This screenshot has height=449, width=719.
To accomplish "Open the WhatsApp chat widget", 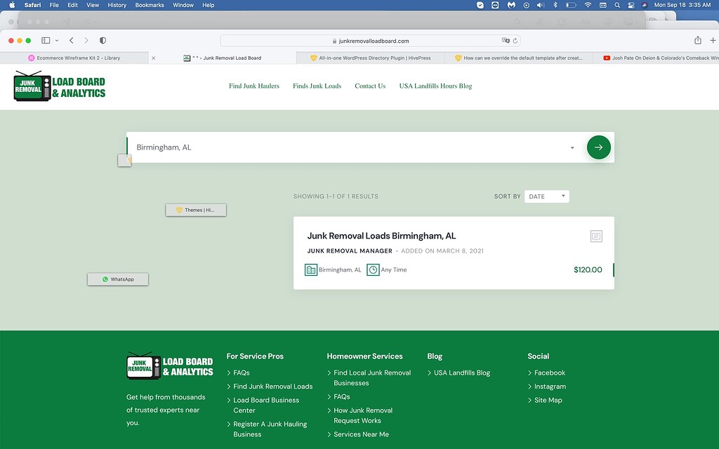I will [x=117, y=279].
